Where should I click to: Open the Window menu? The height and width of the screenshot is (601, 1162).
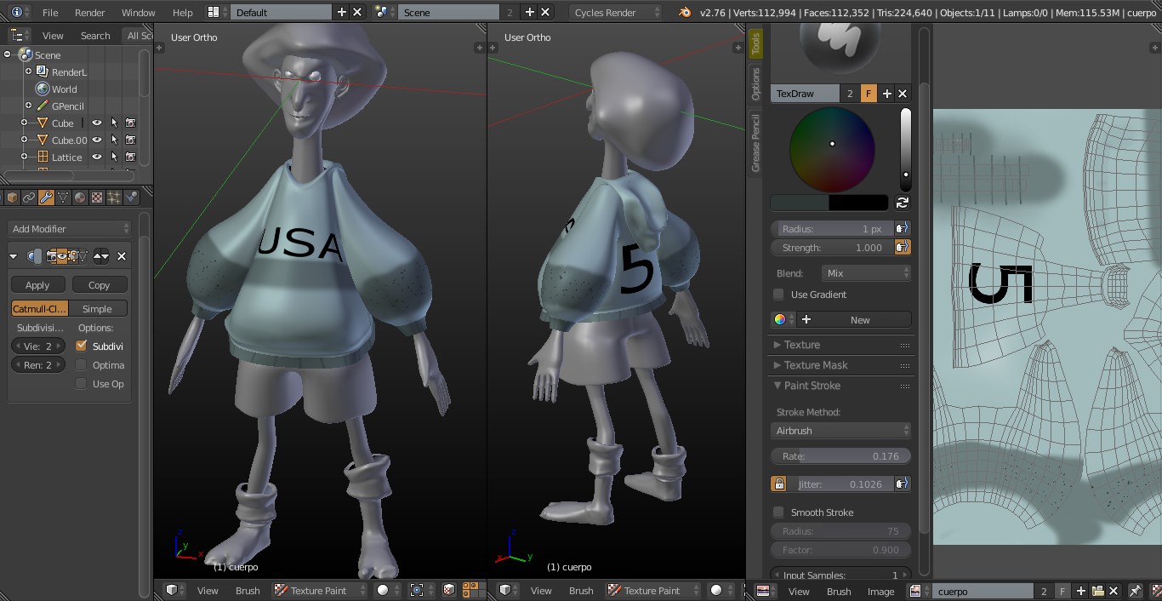coord(138,13)
